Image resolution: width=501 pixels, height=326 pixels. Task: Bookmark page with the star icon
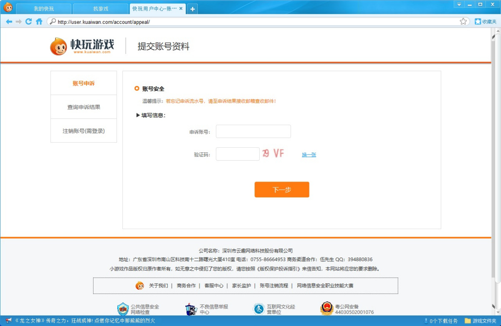tap(463, 22)
